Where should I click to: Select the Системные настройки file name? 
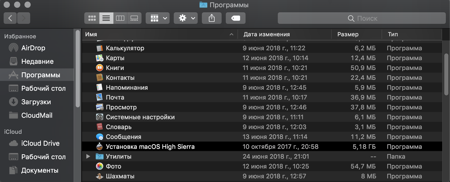point(140,117)
